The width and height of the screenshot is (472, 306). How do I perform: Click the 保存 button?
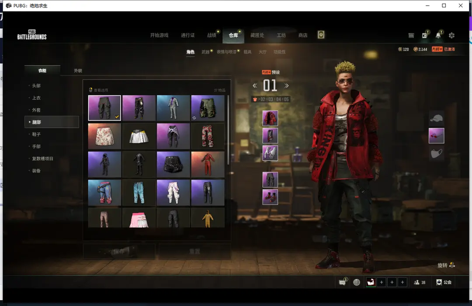[x=119, y=251]
